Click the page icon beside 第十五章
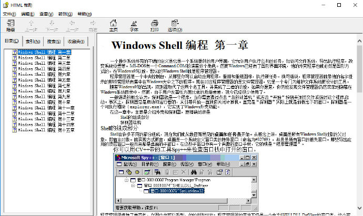This screenshot has width=363, height=216. pos(15,130)
